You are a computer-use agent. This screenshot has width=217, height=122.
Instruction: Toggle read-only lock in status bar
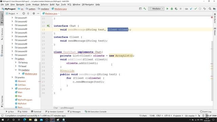(199, 116)
